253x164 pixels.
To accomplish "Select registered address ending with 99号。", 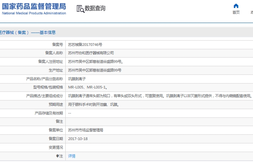I will coord(96,62).
